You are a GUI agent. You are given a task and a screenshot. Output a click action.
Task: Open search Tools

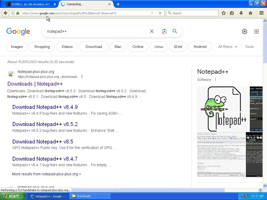click(249, 47)
